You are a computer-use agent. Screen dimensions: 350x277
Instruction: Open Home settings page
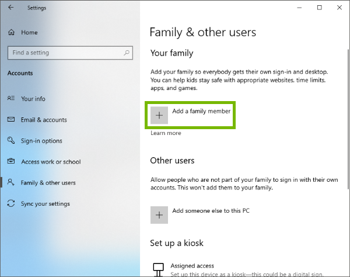[x=29, y=32]
